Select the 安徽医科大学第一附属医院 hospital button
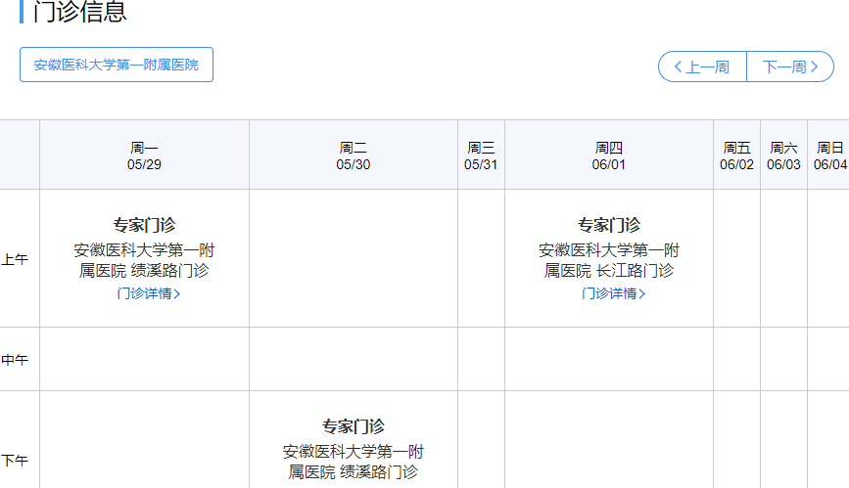This screenshot has height=488, width=849. pyautogui.click(x=117, y=65)
